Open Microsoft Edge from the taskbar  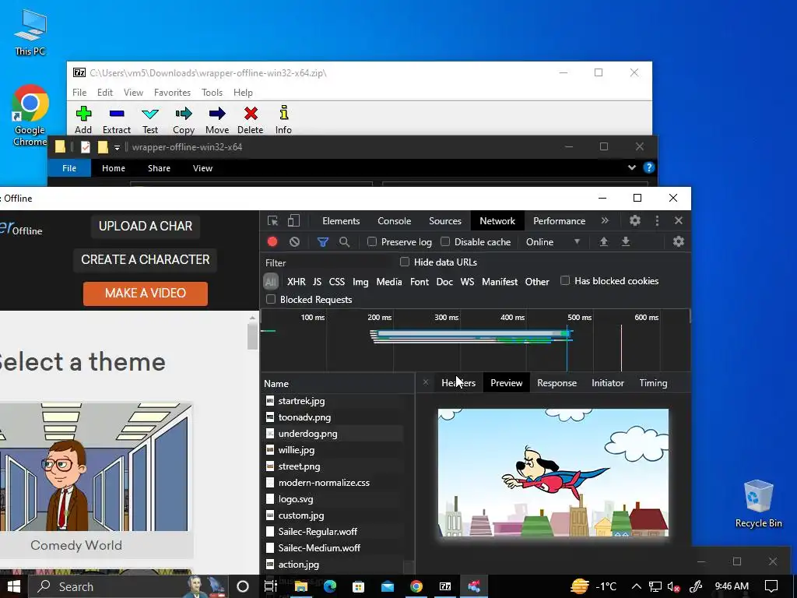330,586
